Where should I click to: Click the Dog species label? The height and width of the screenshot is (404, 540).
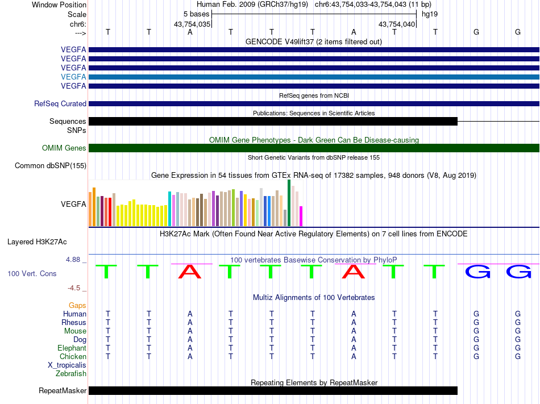80,340
